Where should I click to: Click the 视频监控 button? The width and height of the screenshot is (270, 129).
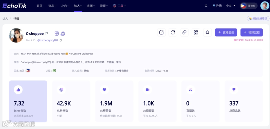tap(251, 32)
